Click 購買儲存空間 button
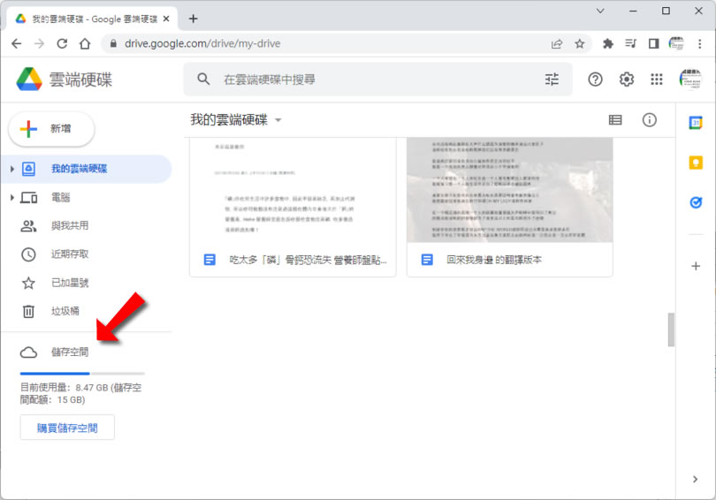This screenshot has height=500, width=716. coord(67,428)
